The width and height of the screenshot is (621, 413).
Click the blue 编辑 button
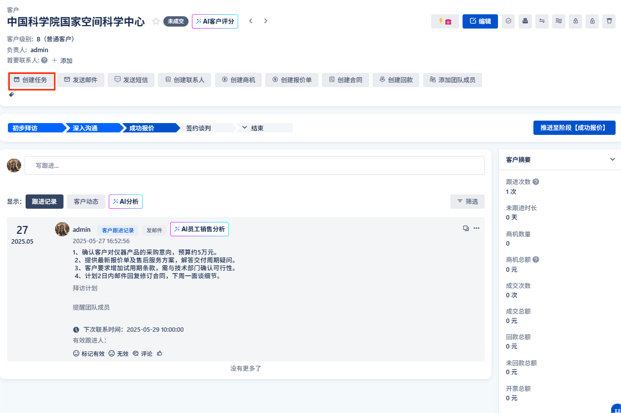point(480,21)
